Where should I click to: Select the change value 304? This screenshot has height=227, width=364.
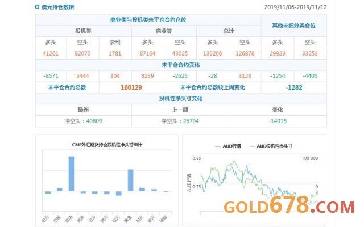pyautogui.click(x=115, y=76)
